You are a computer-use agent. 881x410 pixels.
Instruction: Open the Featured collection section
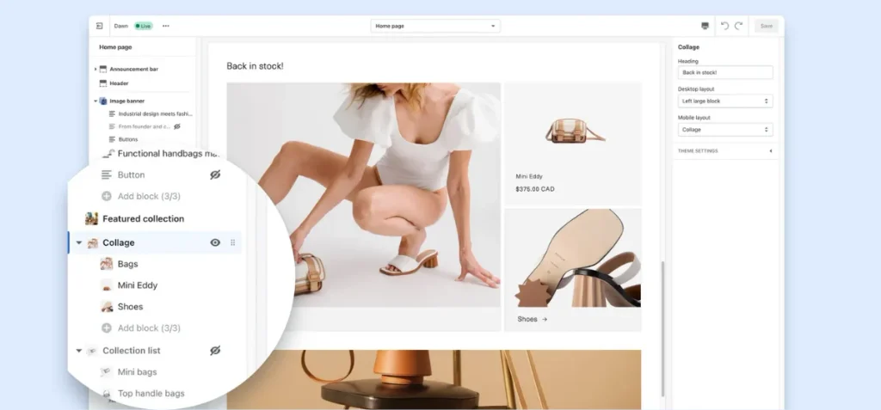click(x=143, y=219)
